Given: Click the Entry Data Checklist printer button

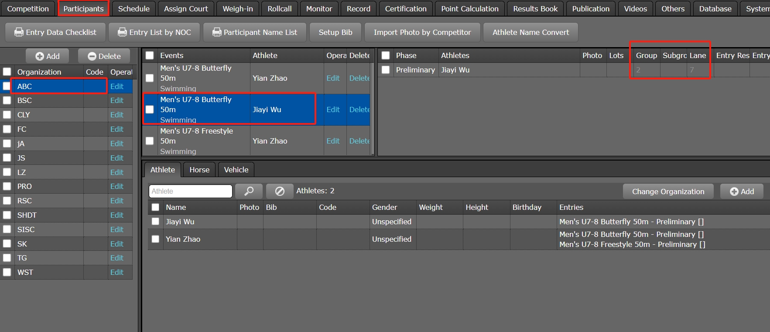Looking at the screenshot, I should [55, 32].
